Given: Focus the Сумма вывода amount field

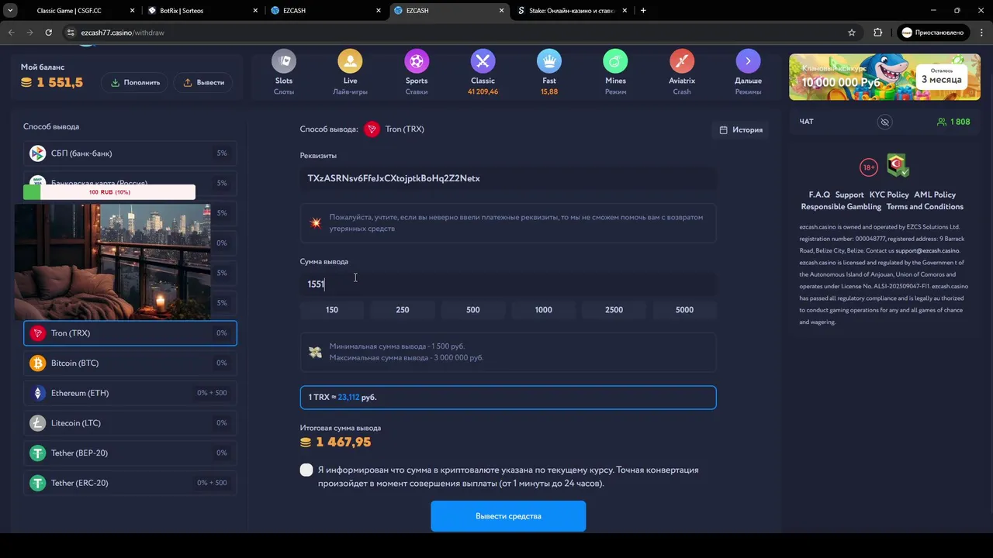Looking at the screenshot, I should (508, 284).
